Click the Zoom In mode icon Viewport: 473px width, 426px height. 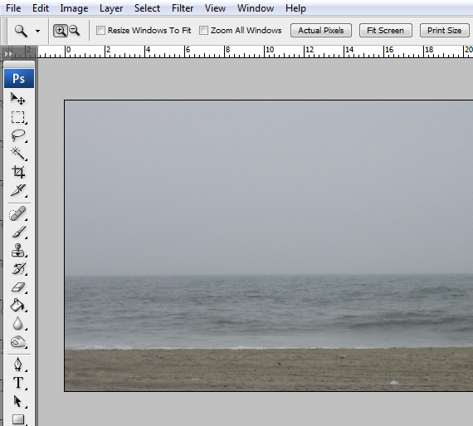[61, 31]
